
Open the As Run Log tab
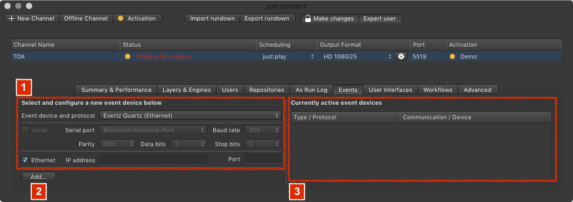click(312, 90)
